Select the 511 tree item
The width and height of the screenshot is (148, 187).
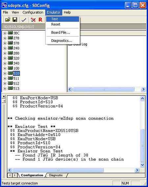(x=16, y=78)
